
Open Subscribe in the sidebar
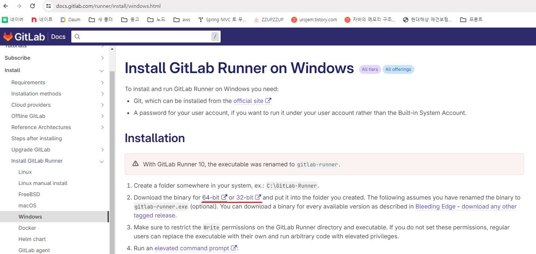(x=17, y=58)
